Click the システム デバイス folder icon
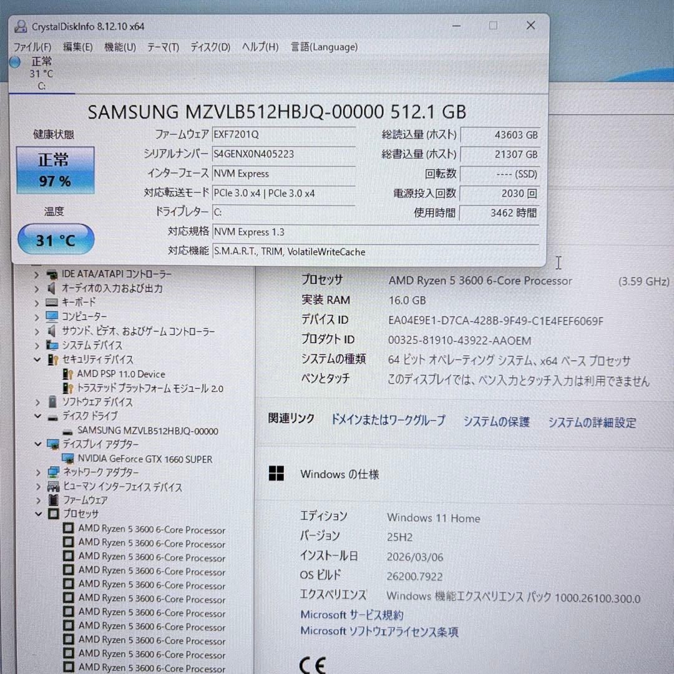This screenshot has height=674, width=674. tap(52, 345)
